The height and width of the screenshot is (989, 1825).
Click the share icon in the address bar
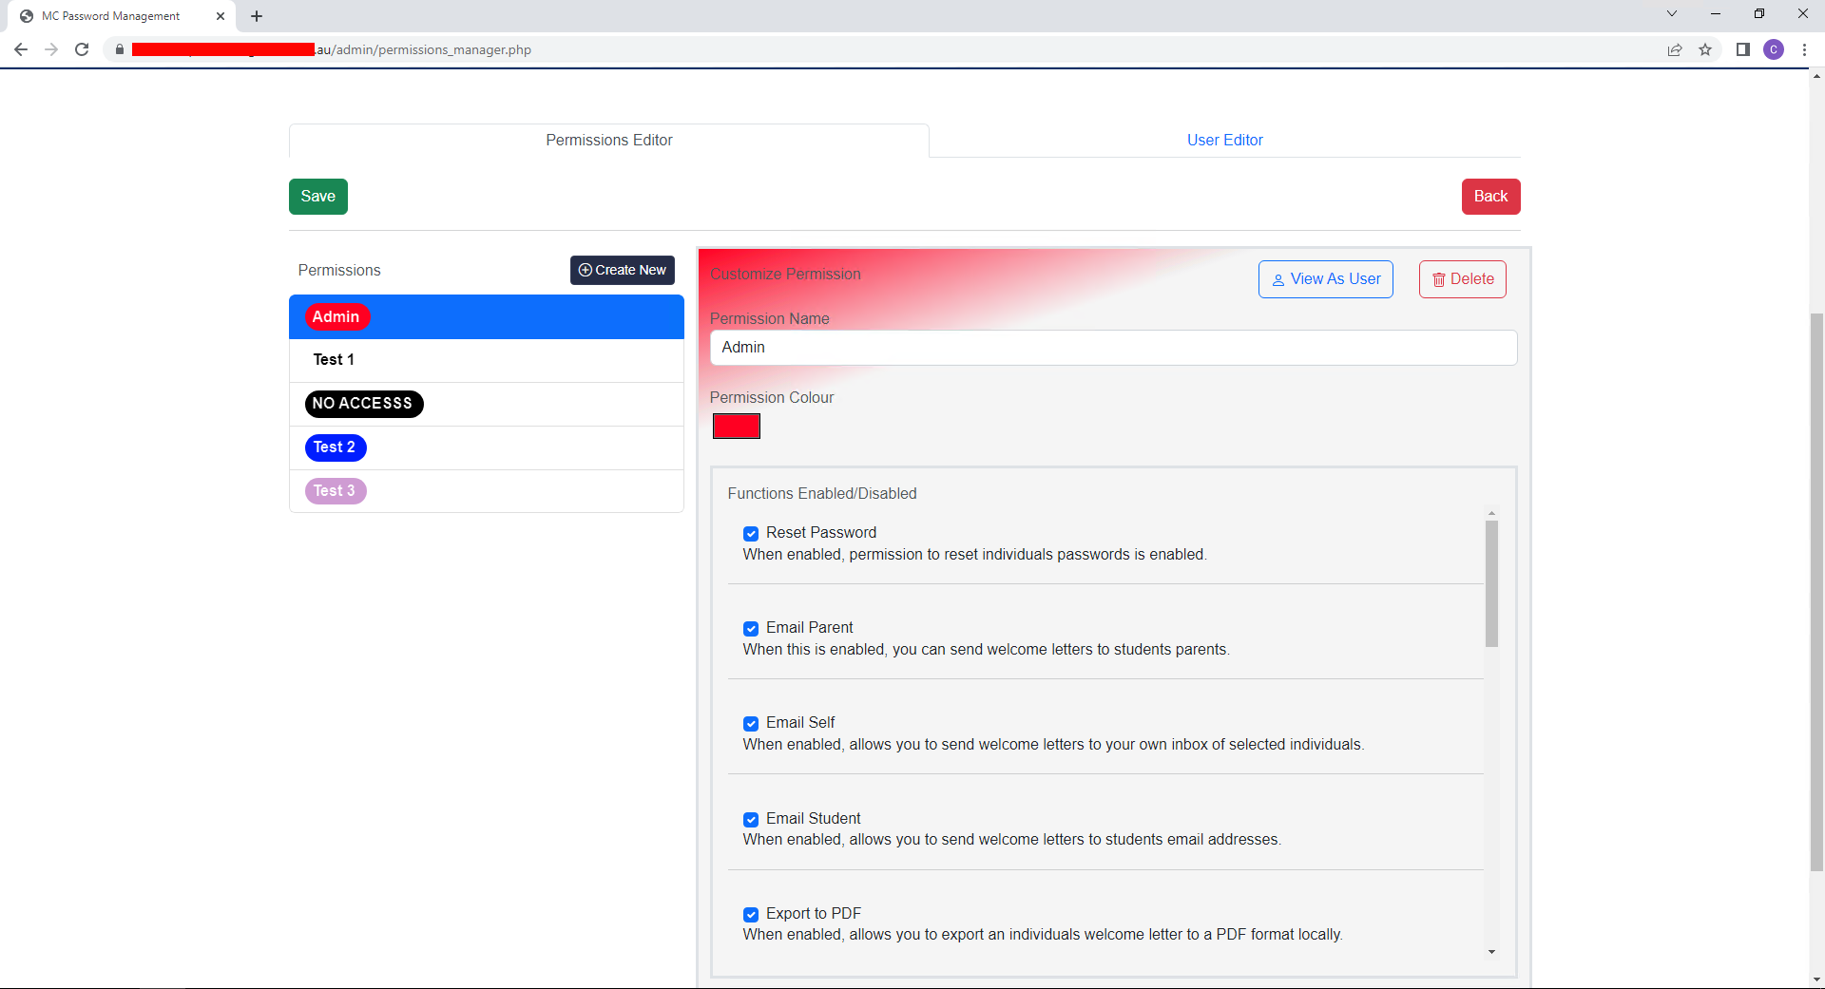point(1675,49)
